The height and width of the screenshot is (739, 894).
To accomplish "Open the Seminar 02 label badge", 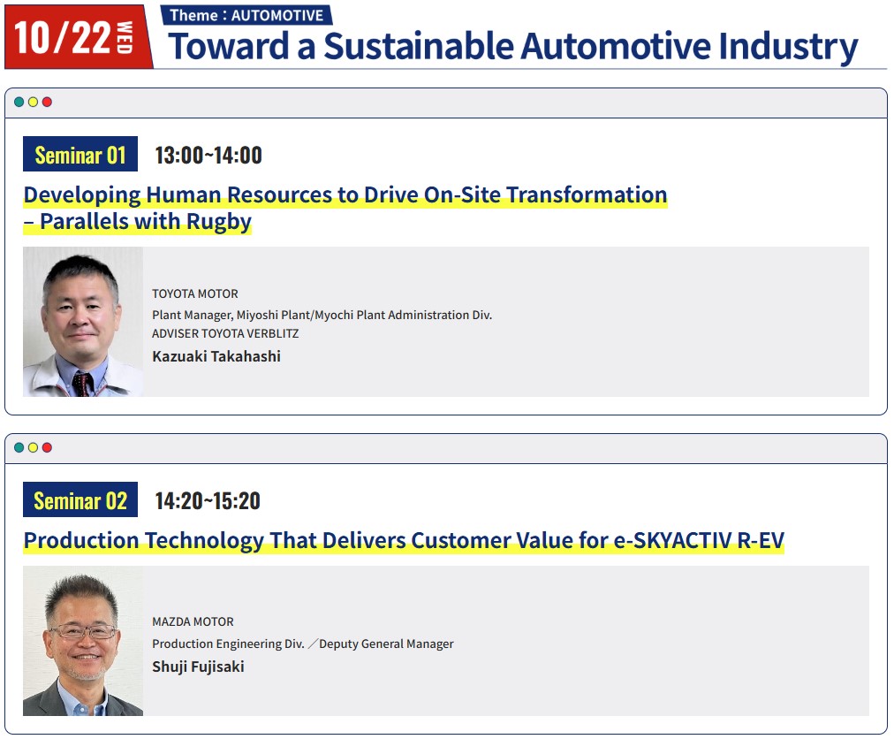I will coord(80,500).
